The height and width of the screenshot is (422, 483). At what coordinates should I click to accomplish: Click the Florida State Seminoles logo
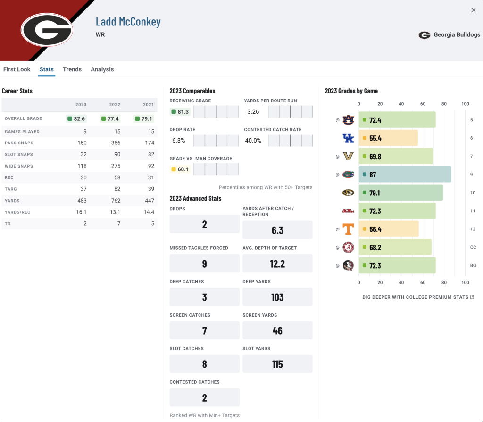348,265
